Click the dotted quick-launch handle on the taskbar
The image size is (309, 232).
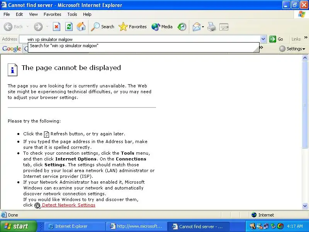pos(41,226)
